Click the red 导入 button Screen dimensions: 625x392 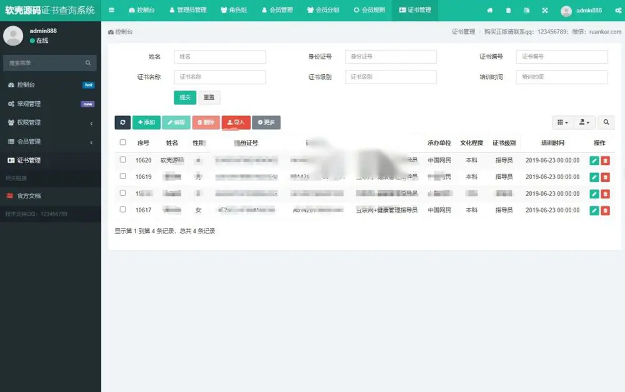pos(236,122)
